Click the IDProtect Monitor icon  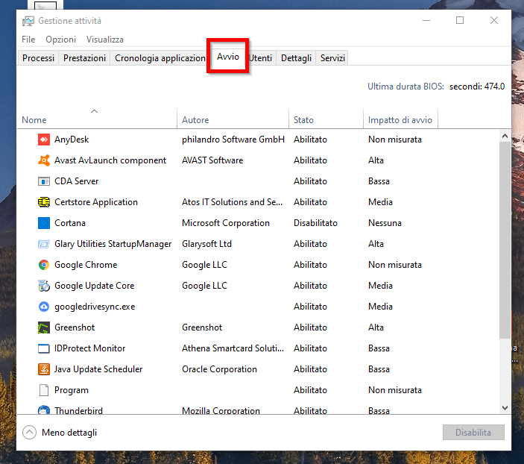(x=44, y=348)
